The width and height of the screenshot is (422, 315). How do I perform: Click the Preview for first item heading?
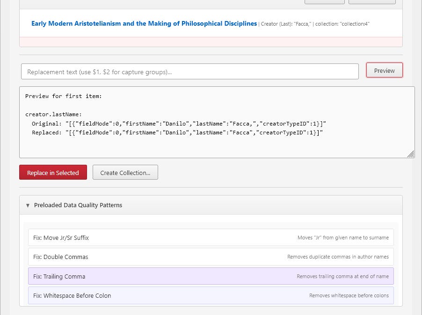[64, 96]
